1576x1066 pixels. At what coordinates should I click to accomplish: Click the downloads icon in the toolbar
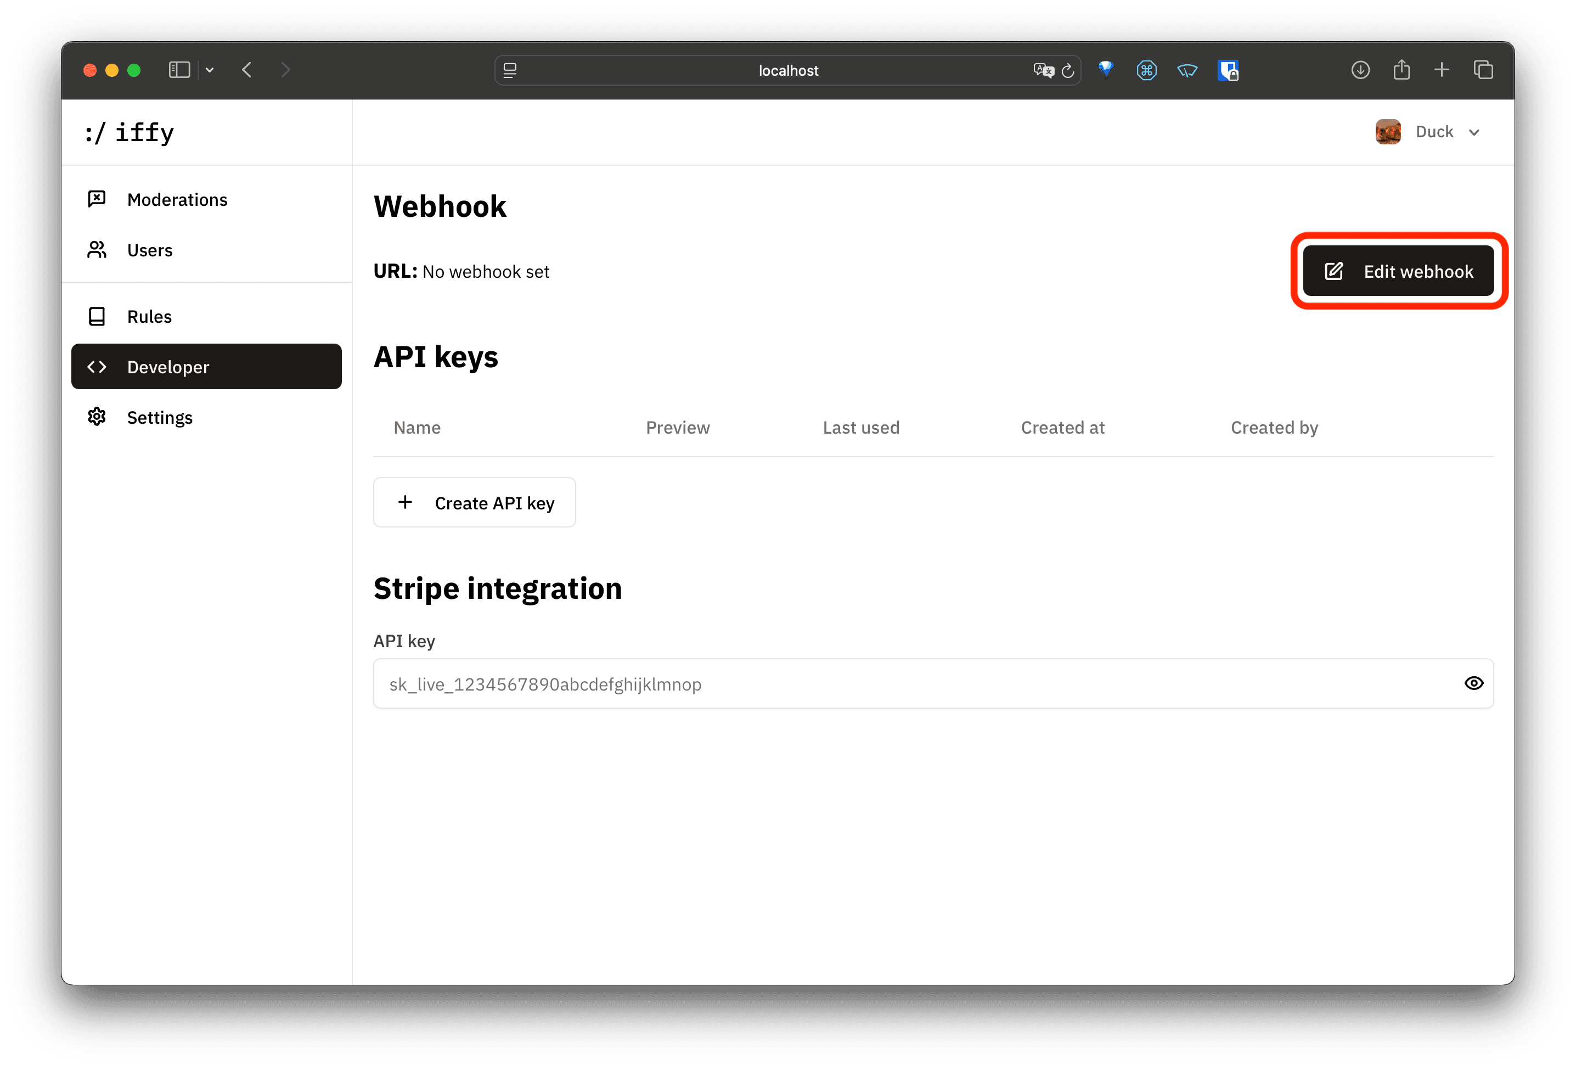[1360, 70]
